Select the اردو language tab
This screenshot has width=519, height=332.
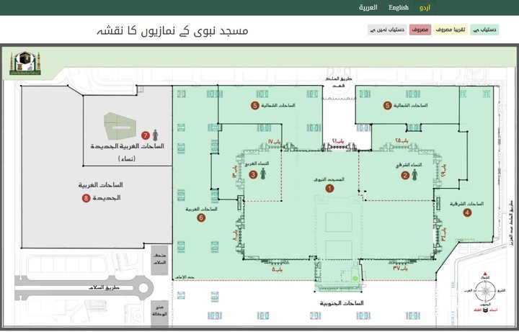(x=425, y=8)
